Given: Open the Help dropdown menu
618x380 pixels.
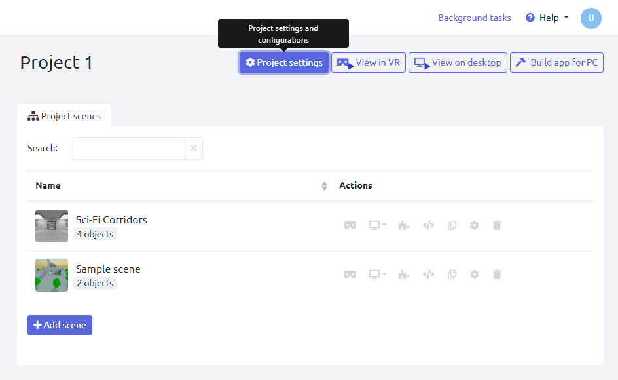Looking at the screenshot, I should (547, 18).
